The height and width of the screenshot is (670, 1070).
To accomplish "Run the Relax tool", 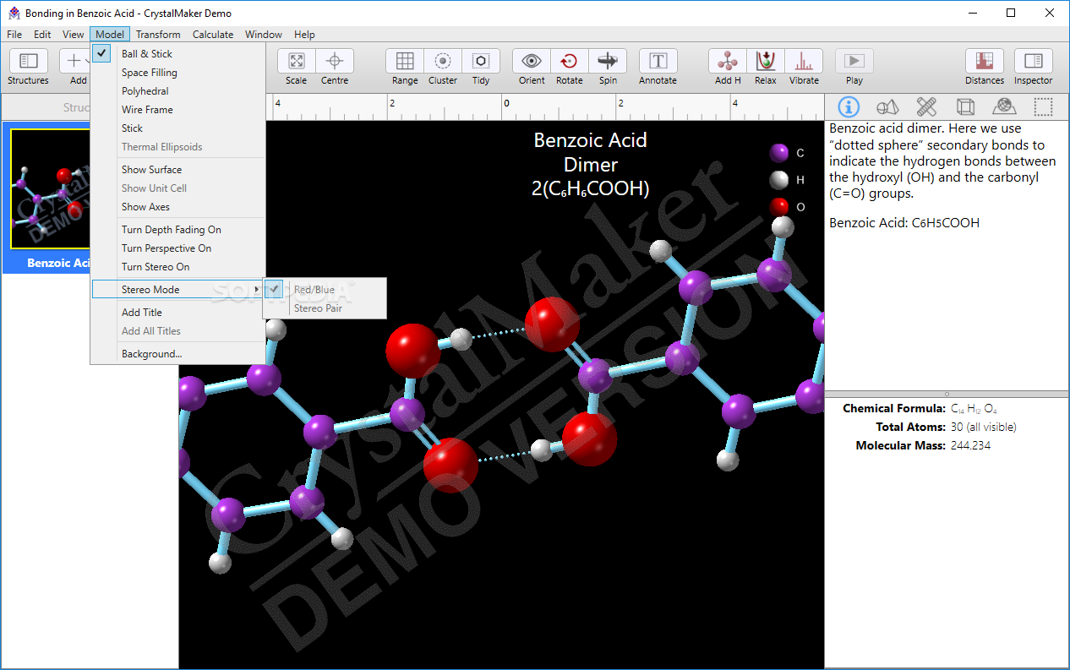I will pyautogui.click(x=766, y=61).
